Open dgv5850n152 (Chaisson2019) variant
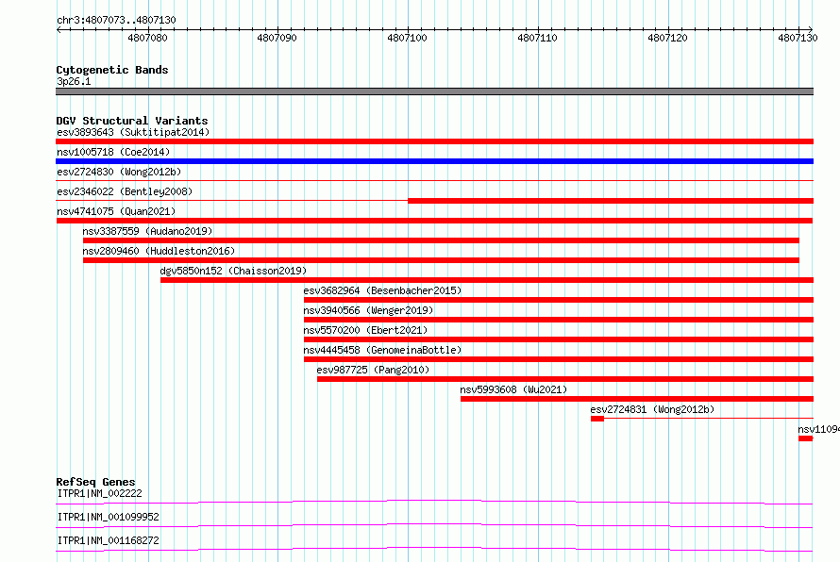Screen dimensions: 840x562 (233, 271)
